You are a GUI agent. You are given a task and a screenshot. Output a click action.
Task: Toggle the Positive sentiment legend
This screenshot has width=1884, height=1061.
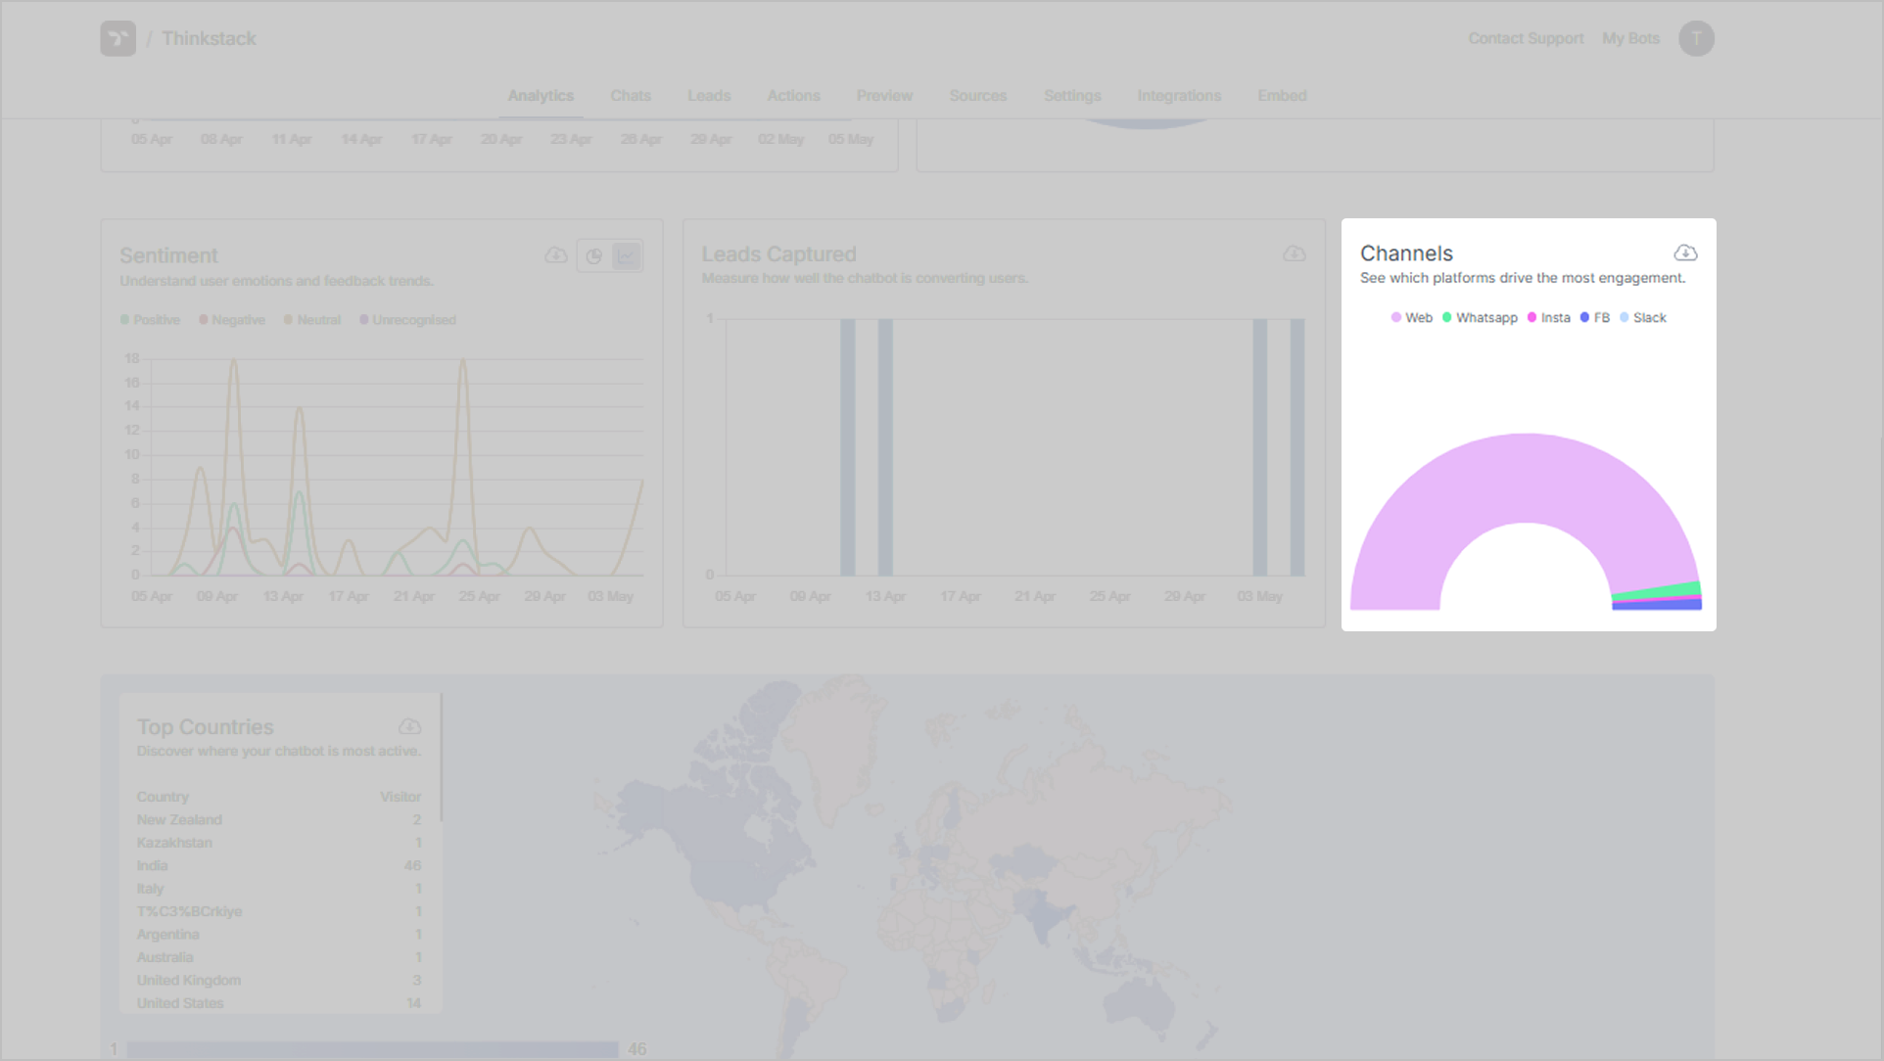click(x=150, y=320)
